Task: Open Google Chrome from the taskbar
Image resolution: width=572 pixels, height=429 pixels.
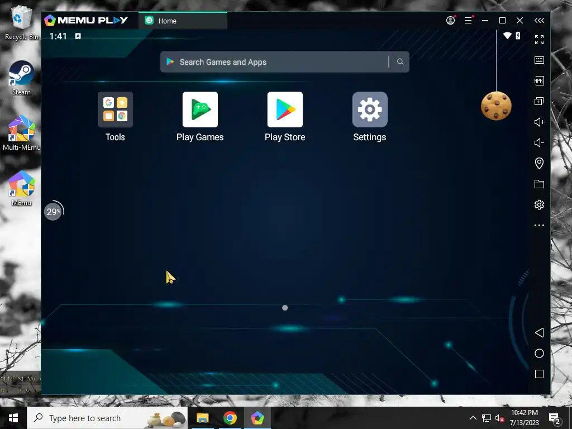Action: 230,418
